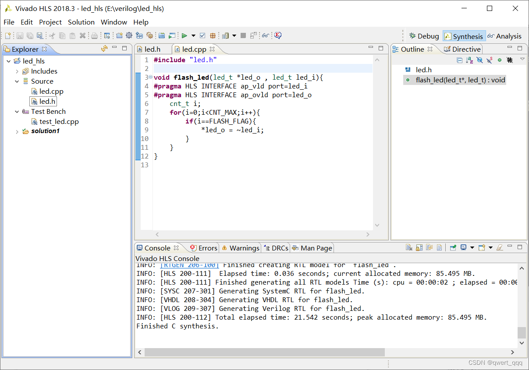Click the console horizontal scrollbar thumb
This screenshot has width=529, height=370.
tap(264, 352)
